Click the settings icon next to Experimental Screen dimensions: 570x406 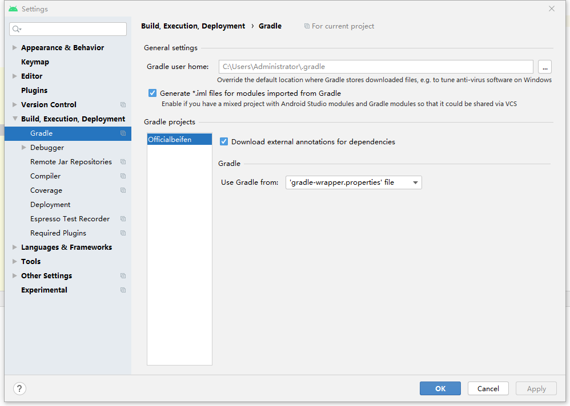pyautogui.click(x=123, y=290)
